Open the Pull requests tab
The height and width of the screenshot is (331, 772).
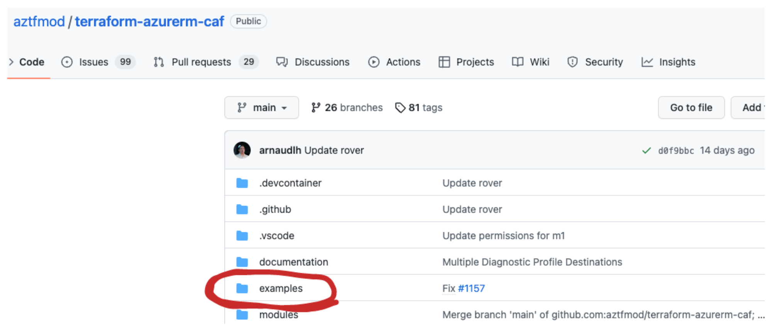click(x=201, y=62)
